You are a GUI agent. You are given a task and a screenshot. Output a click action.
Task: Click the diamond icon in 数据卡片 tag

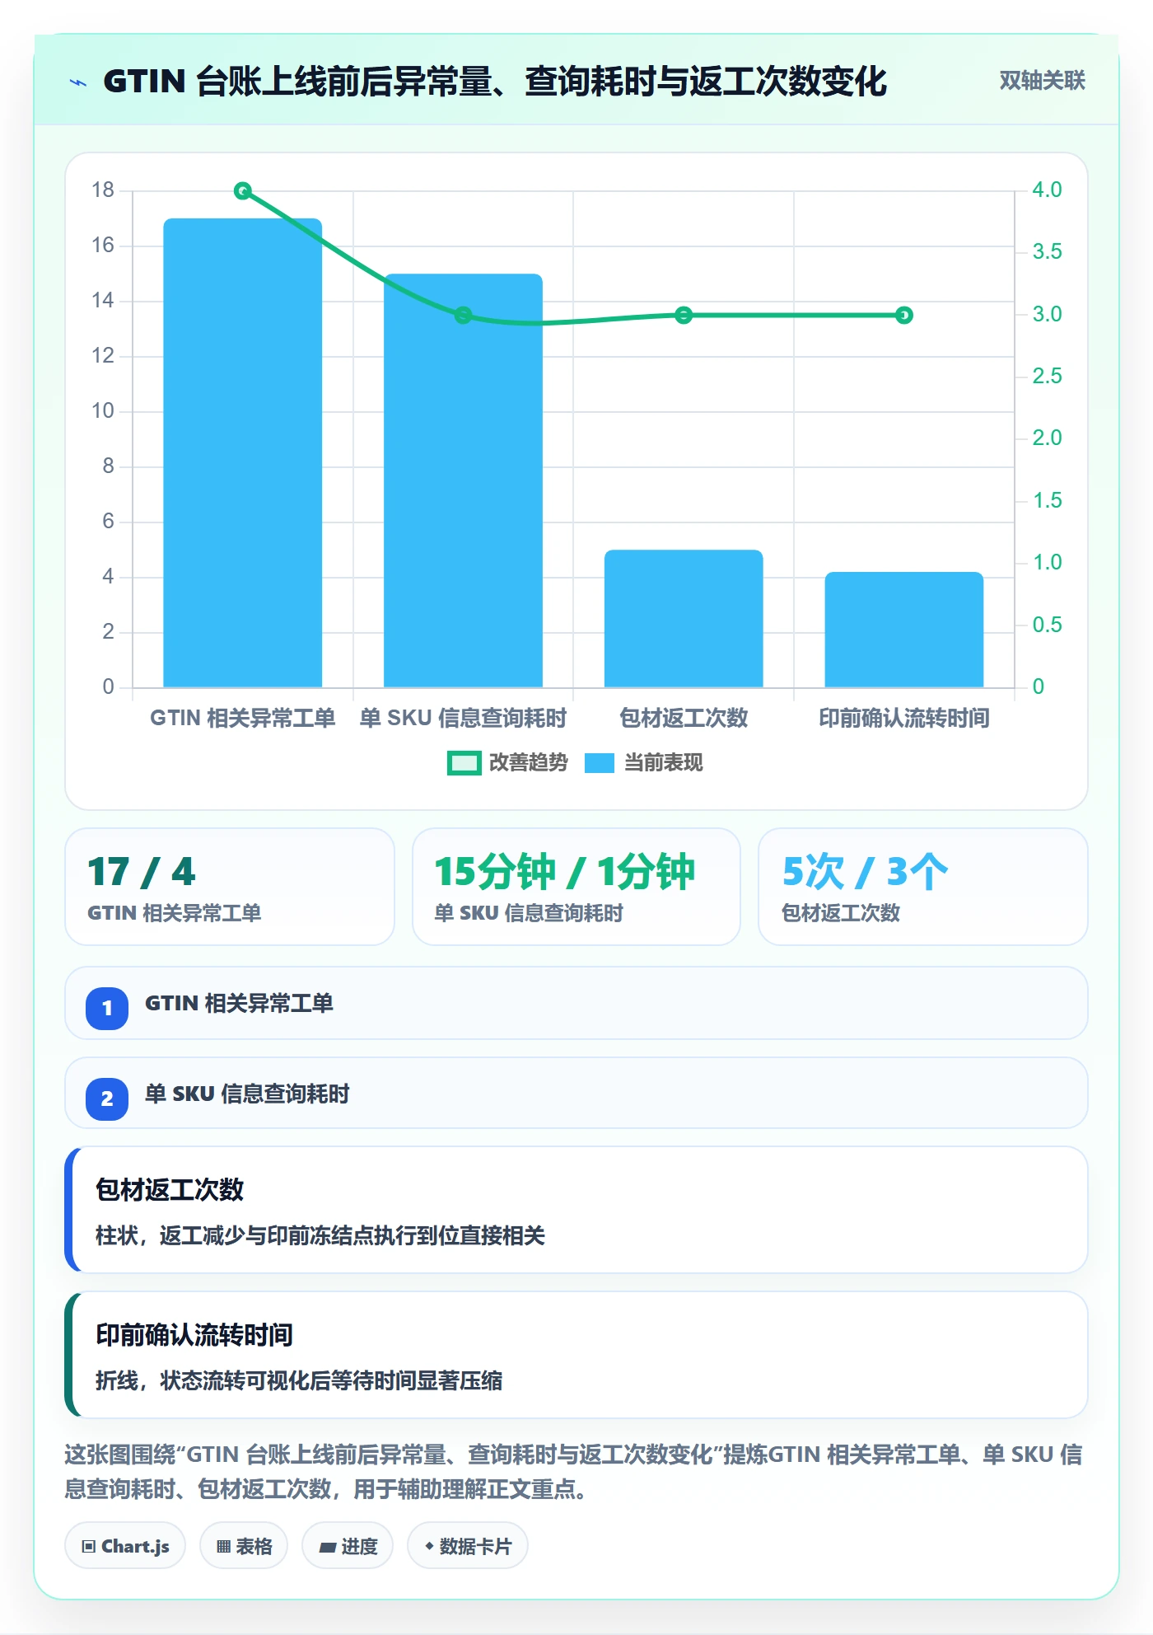pos(429,1546)
